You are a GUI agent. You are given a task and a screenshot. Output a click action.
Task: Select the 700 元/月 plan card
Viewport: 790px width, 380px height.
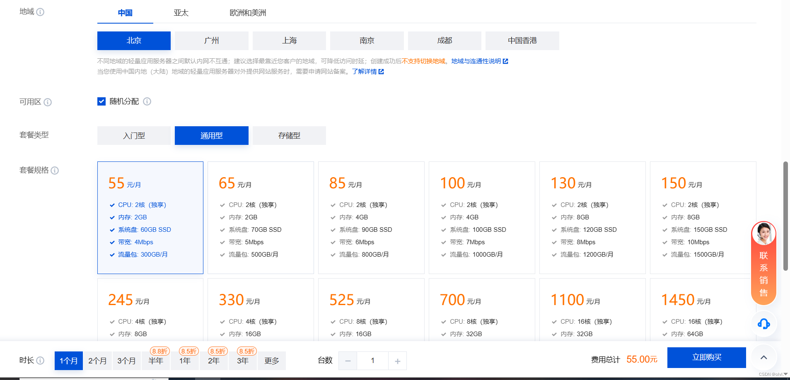[x=482, y=310]
